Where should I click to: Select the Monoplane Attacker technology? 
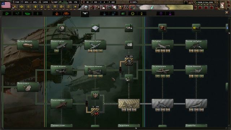[x=95, y=70]
